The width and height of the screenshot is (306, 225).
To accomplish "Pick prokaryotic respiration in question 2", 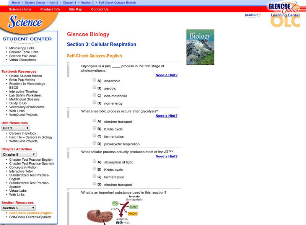I will (x=94, y=143).
